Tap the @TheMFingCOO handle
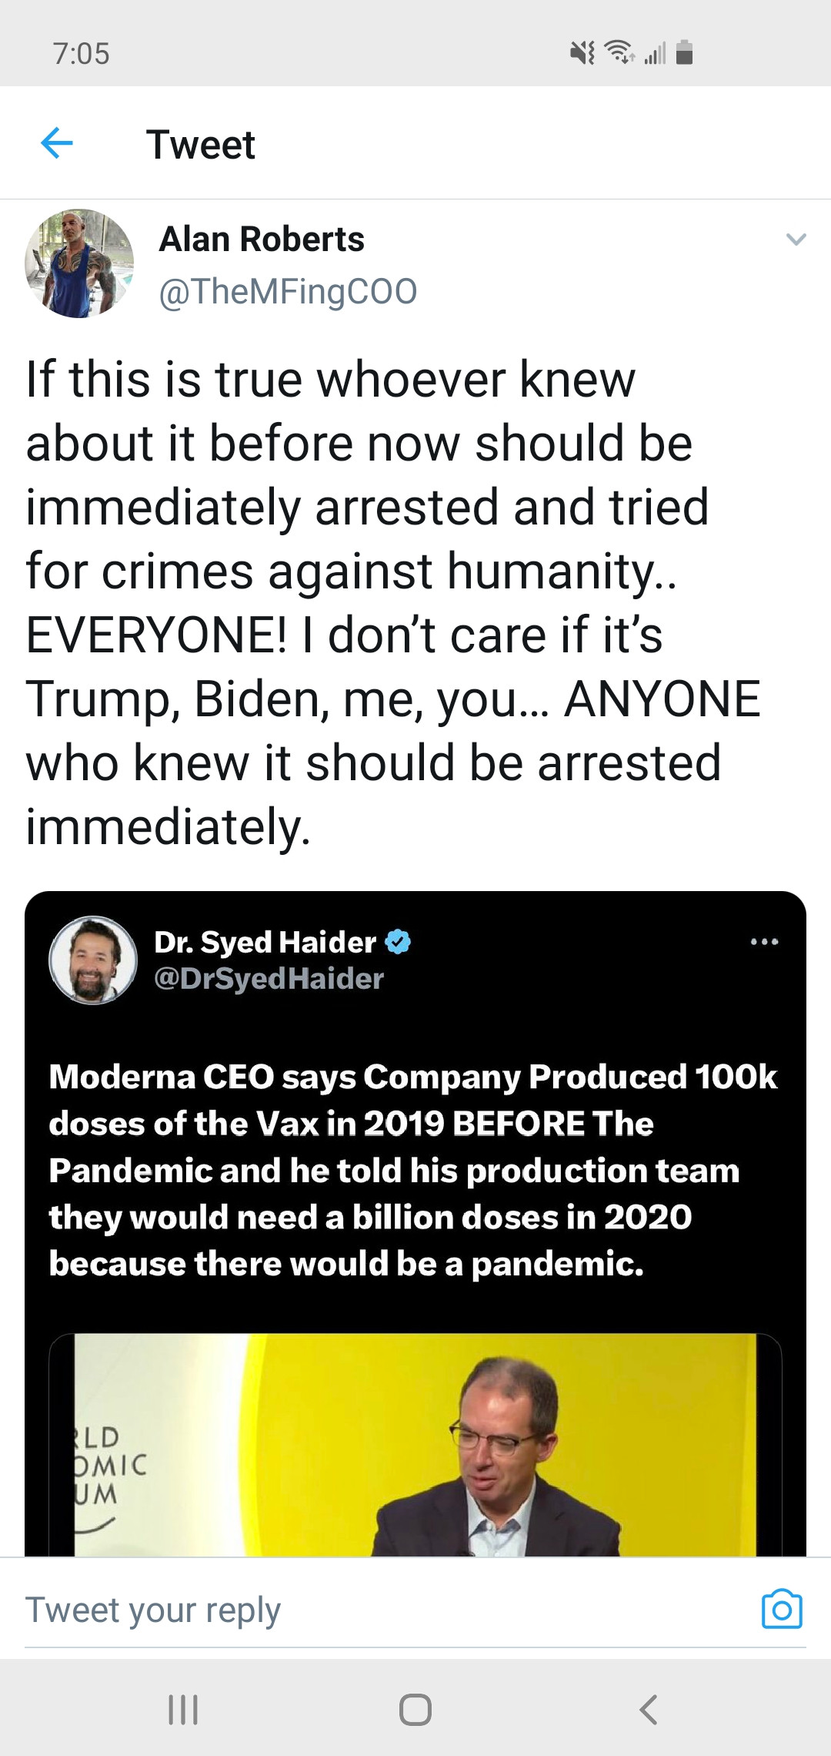Screen dimensions: 831x1756 click(288, 292)
